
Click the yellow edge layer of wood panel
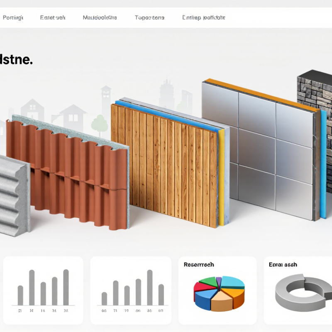[x=221, y=178]
